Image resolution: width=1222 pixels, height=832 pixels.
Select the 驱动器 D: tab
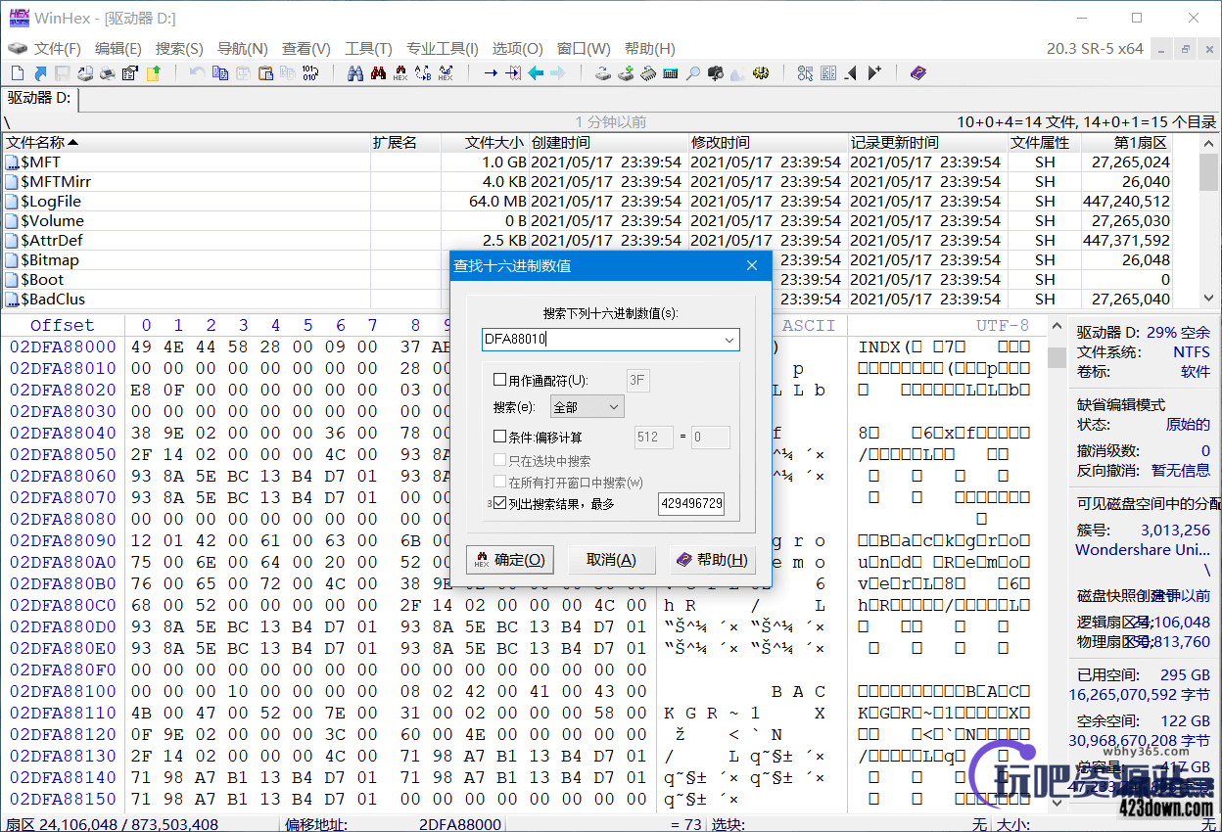pyautogui.click(x=40, y=98)
